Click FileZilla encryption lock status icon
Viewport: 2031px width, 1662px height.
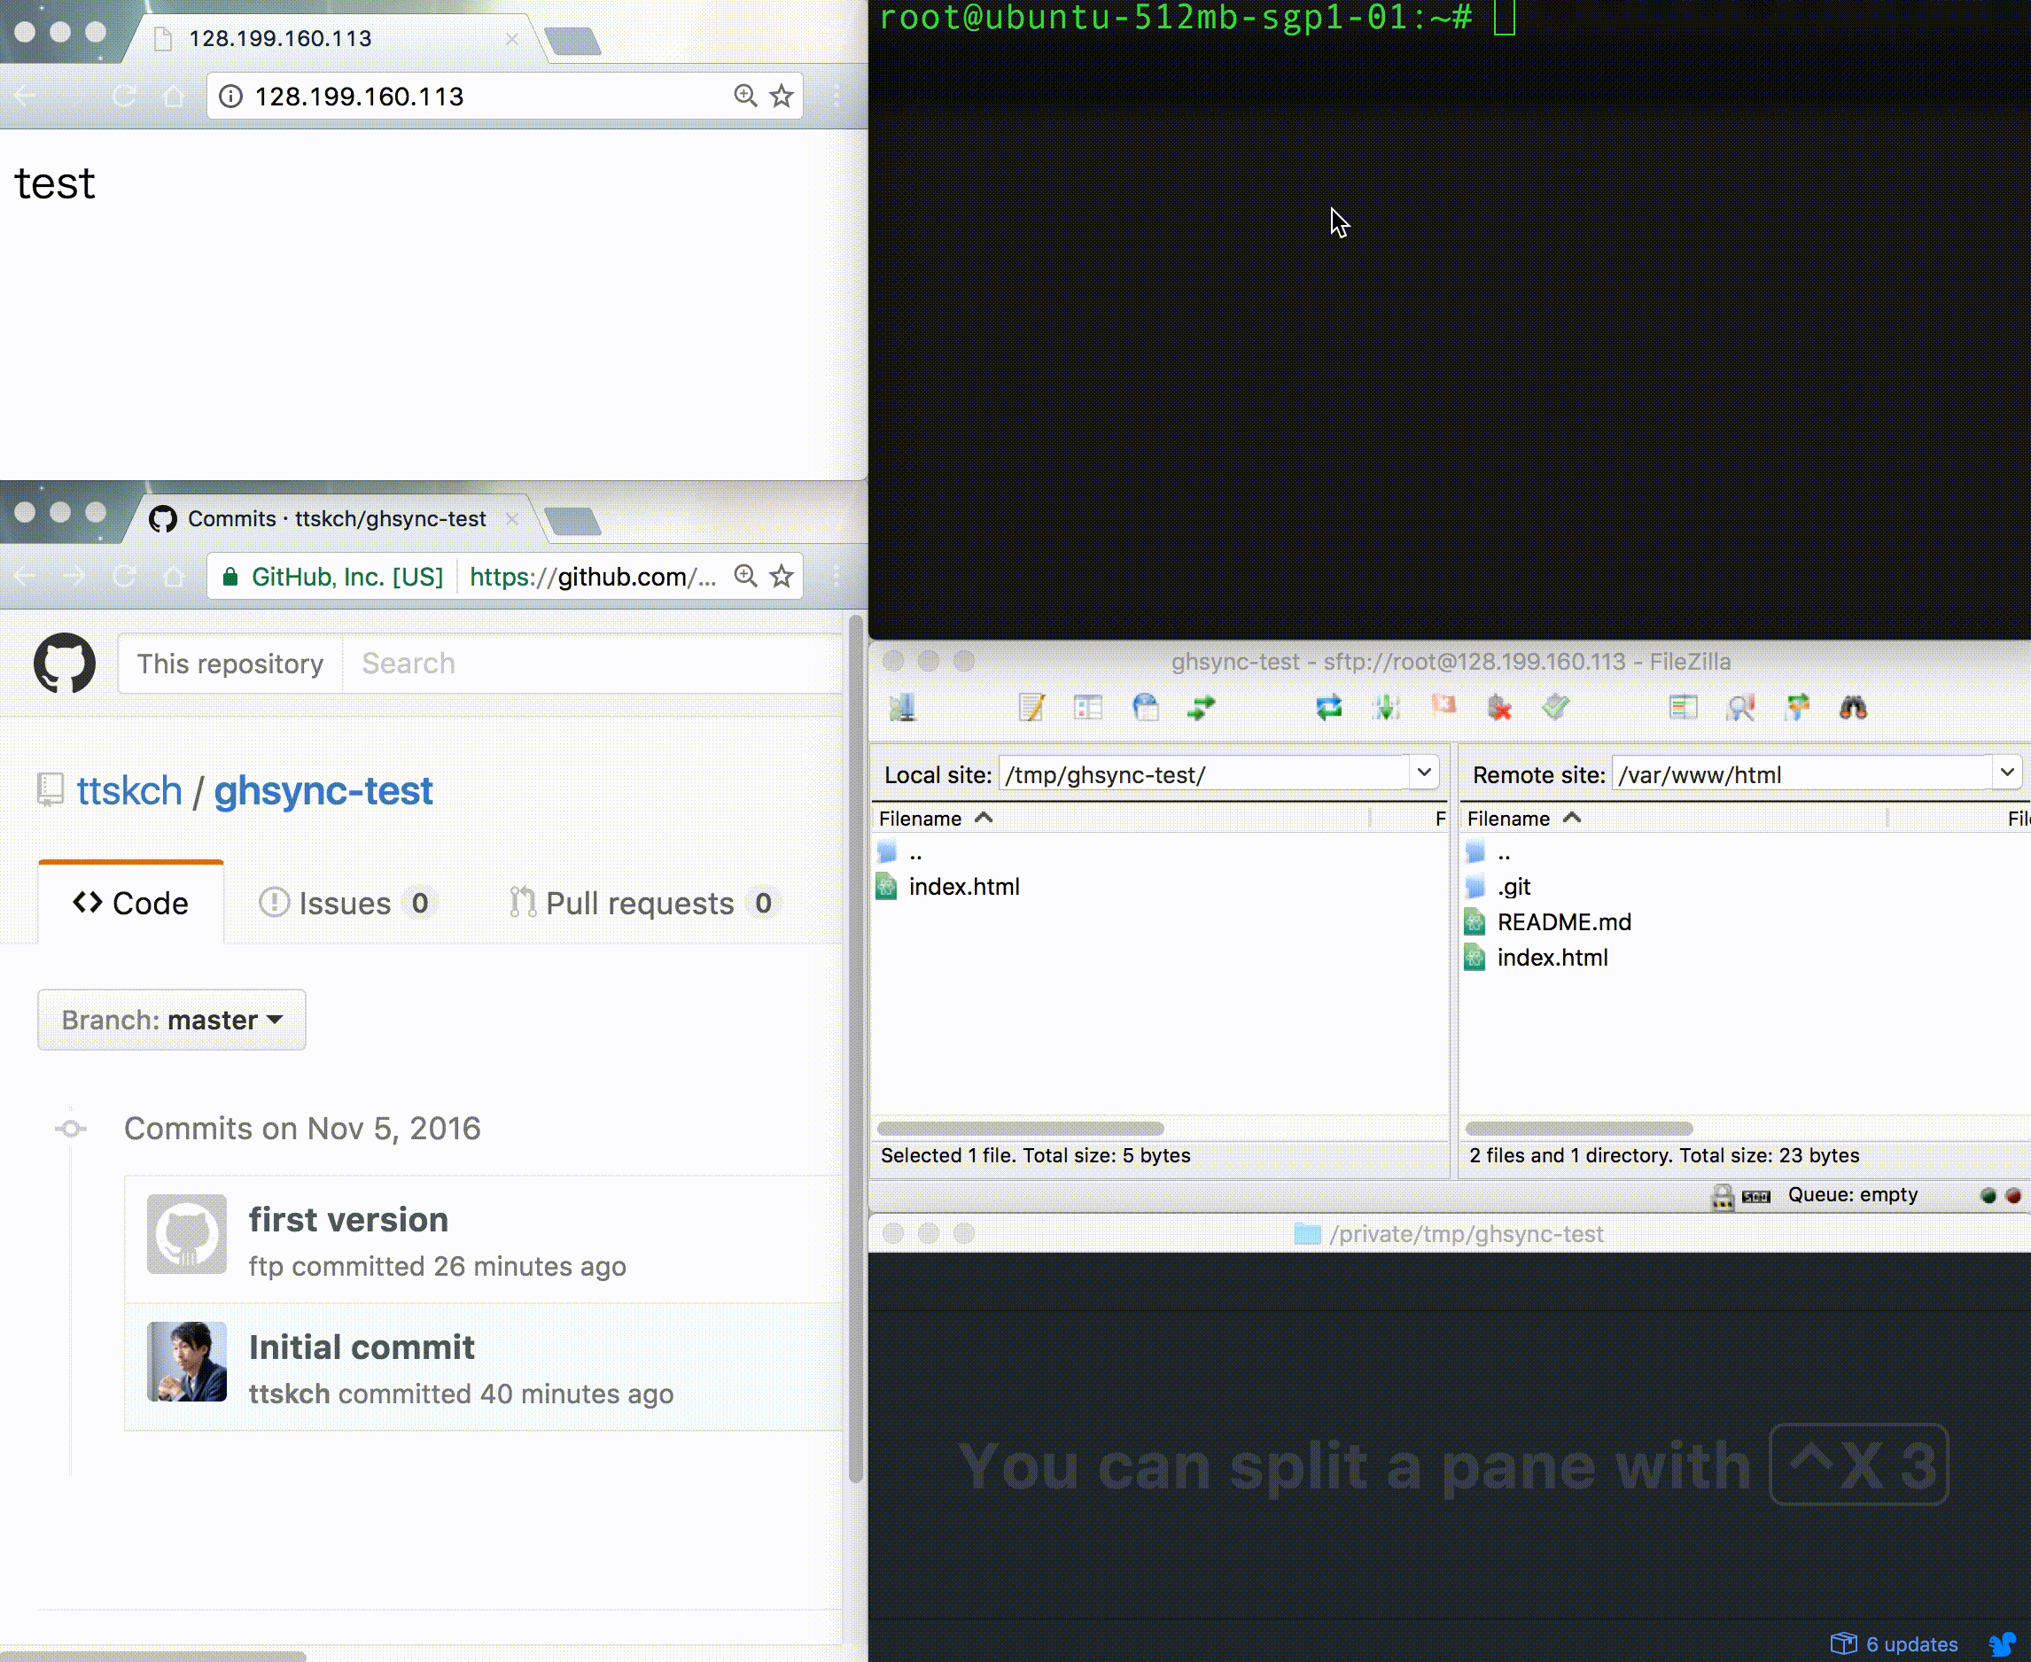(x=1722, y=1196)
